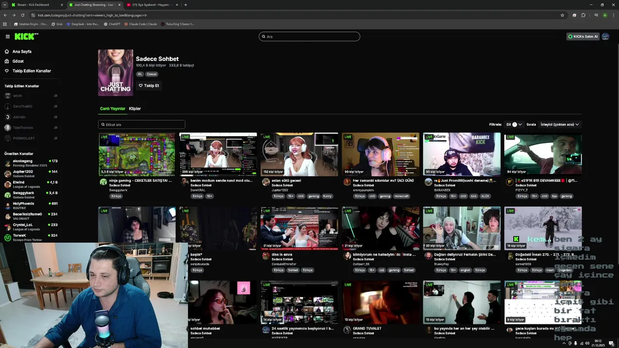Click BARANBEX streamer avatar icon

[428, 182]
